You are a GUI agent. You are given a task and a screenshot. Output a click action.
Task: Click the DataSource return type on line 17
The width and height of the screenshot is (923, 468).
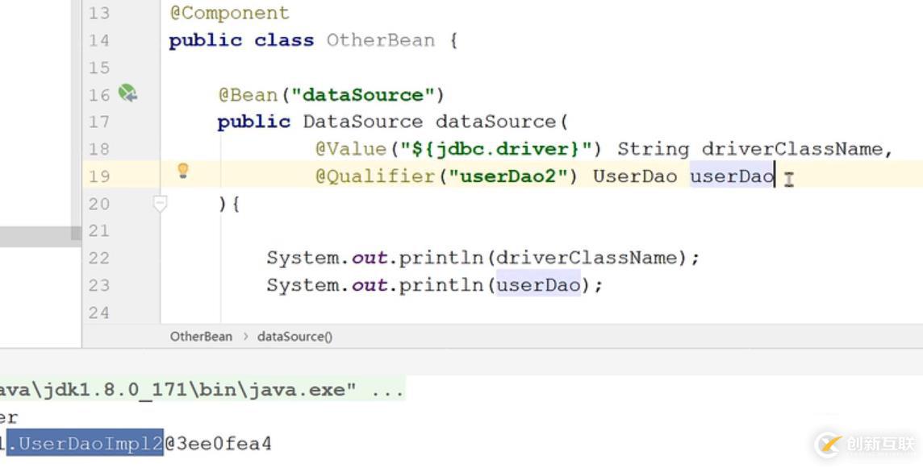pos(362,122)
